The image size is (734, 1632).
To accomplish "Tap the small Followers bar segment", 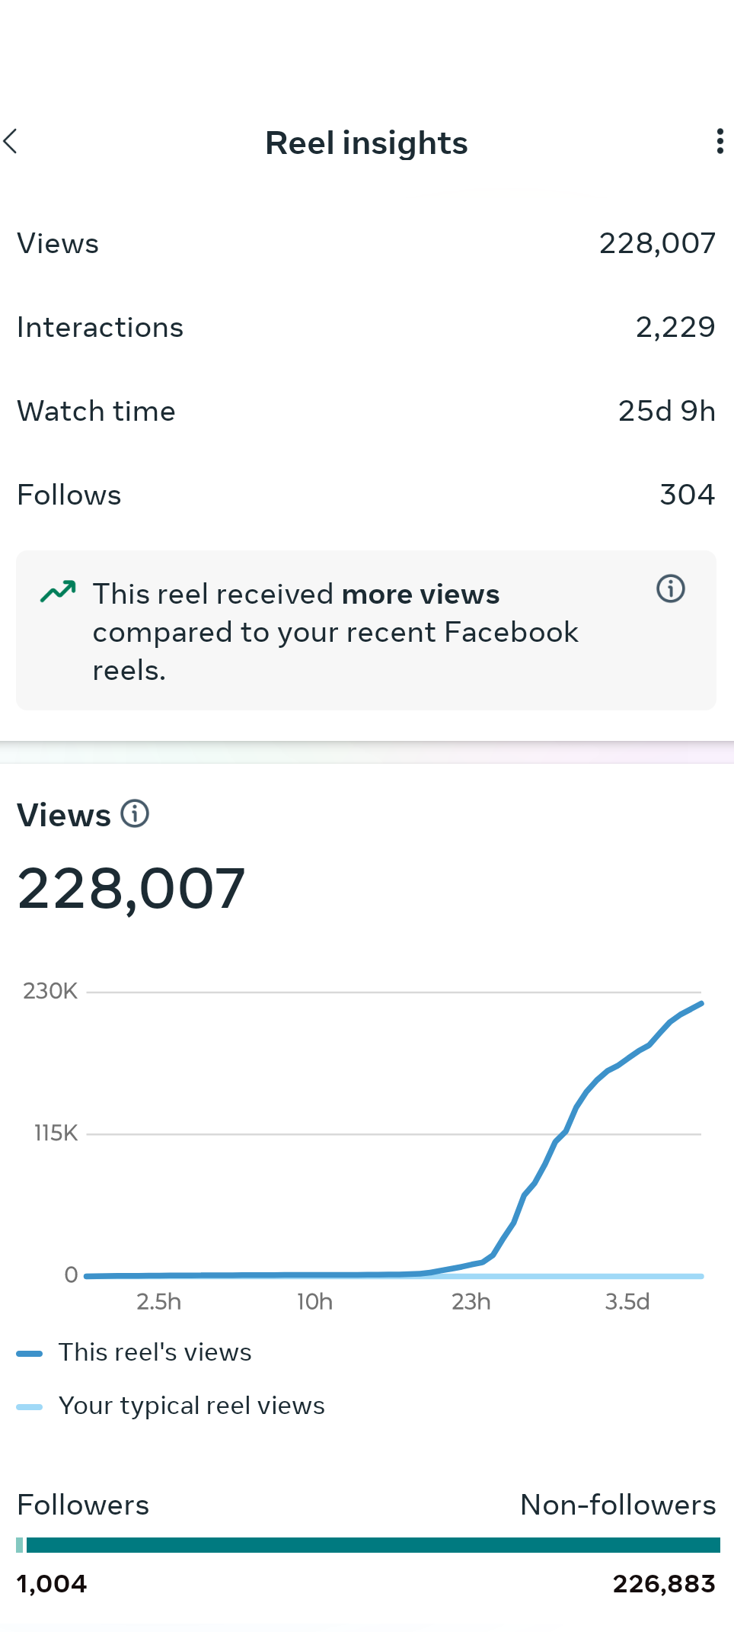I will click(x=19, y=1545).
